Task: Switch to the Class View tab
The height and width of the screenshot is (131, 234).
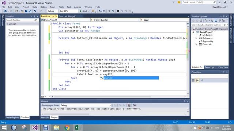Action: [223, 67]
